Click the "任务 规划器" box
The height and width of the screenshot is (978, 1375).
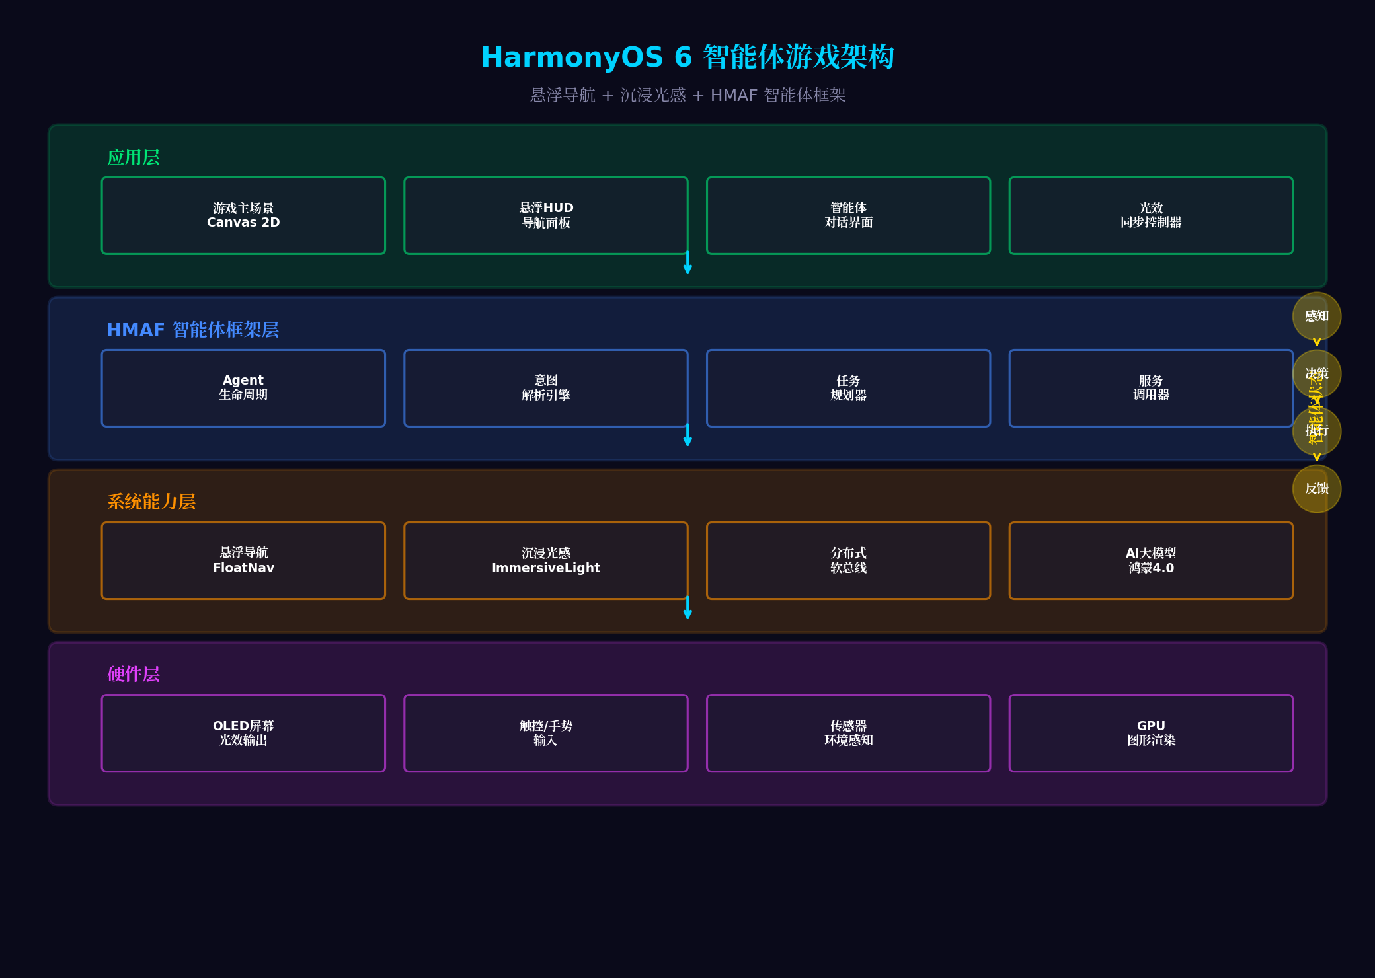click(x=849, y=388)
